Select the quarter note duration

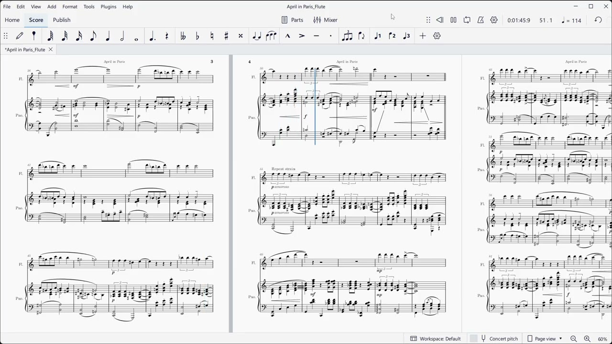pos(108,36)
